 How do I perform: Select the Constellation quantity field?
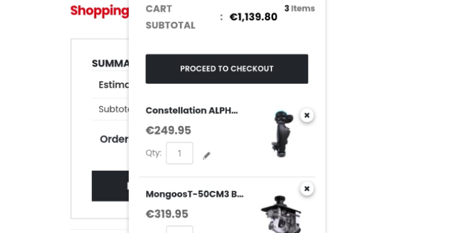(179, 153)
